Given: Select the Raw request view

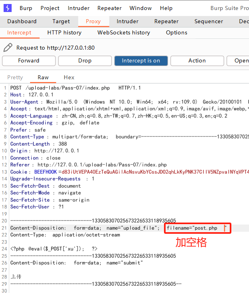Looking at the screenshot, I should [43, 77].
